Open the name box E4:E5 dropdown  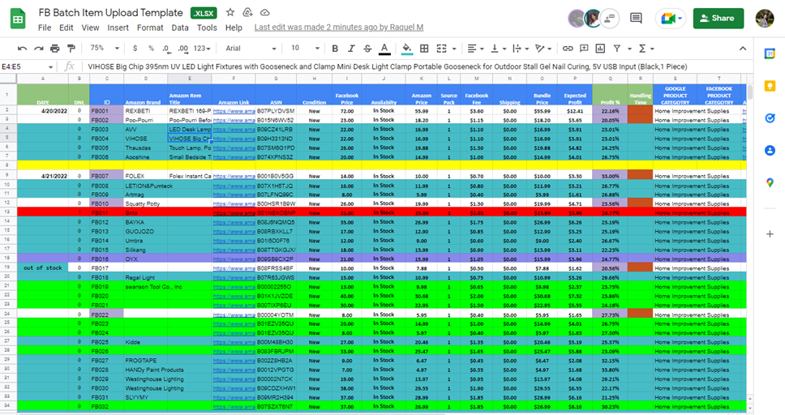pos(50,66)
